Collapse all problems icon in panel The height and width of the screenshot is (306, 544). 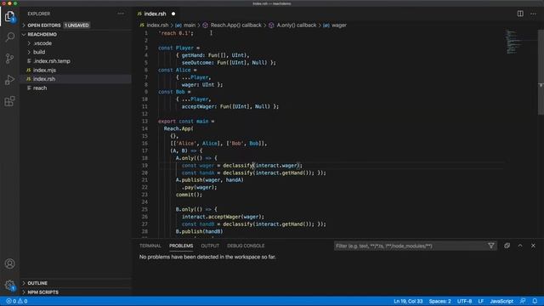(507, 246)
